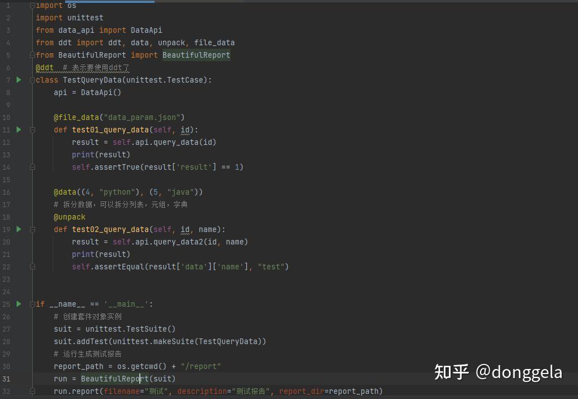Screen dimensions: 578x399
Task: Toggle a breakpoint at line number 28
Action: [x=6, y=341]
